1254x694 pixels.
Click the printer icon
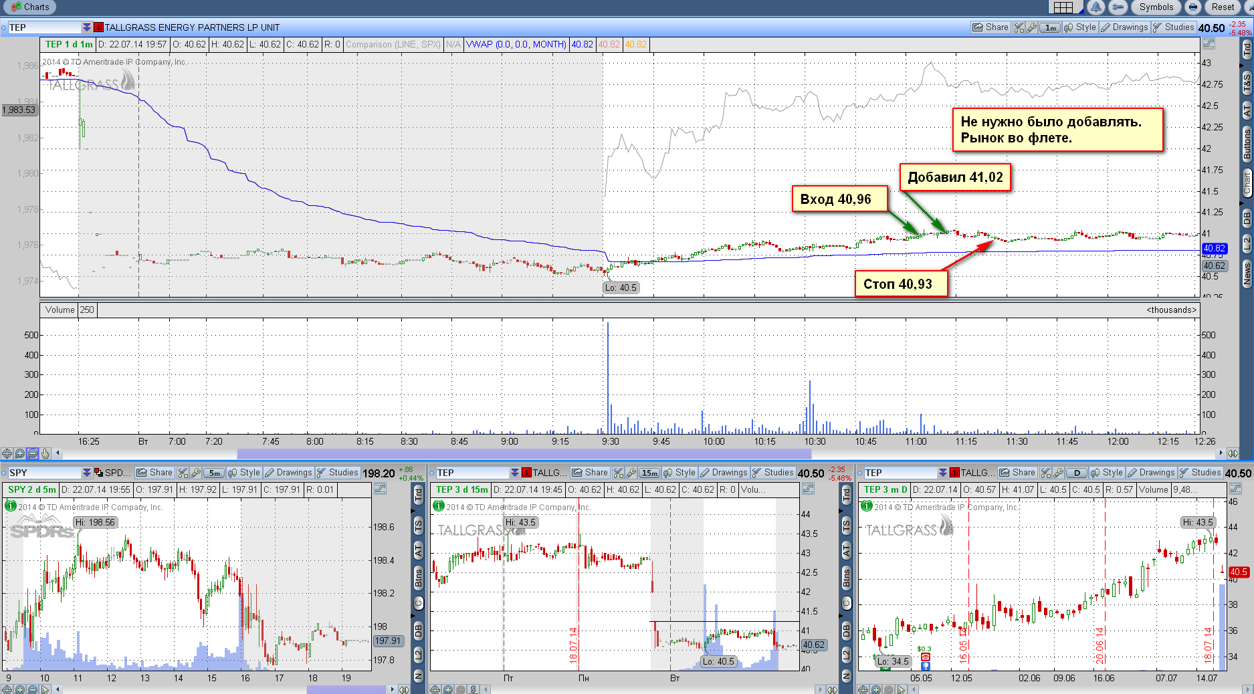coord(1192,7)
